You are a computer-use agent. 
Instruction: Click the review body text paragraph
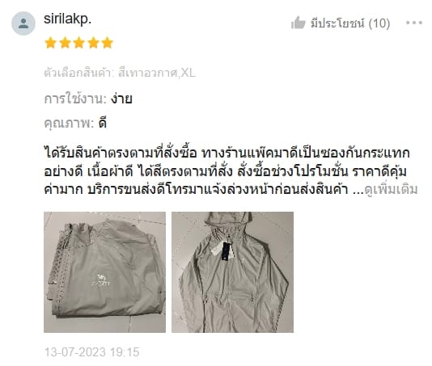coord(231,171)
